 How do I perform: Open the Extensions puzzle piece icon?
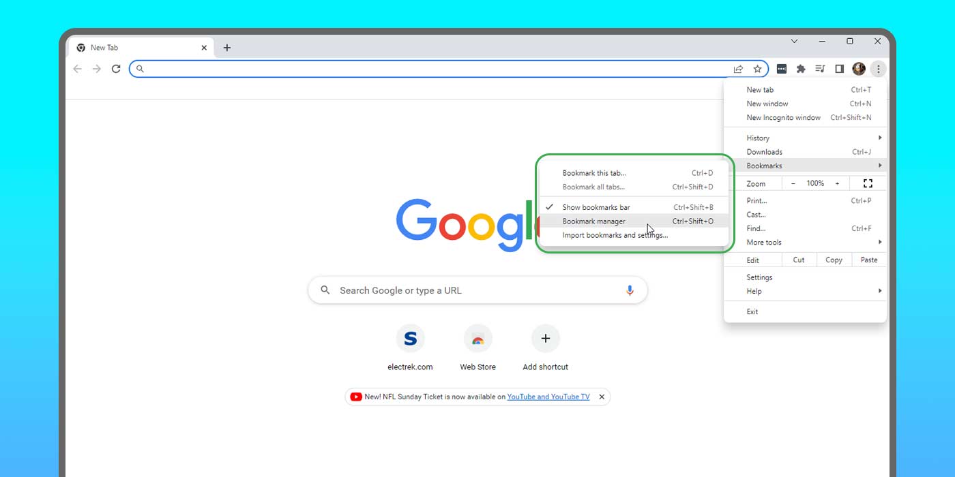pyautogui.click(x=800, y=68)
